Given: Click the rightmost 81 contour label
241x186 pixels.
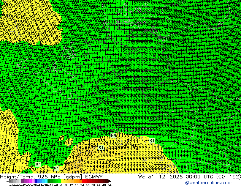Looking at the screenshot, I should [152, 140].
